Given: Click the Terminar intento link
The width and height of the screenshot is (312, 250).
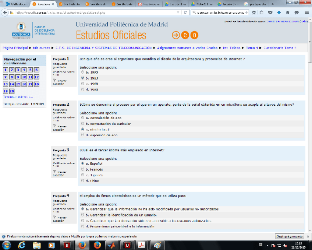Looking at the screenshot, I should (x=18, y=97).
